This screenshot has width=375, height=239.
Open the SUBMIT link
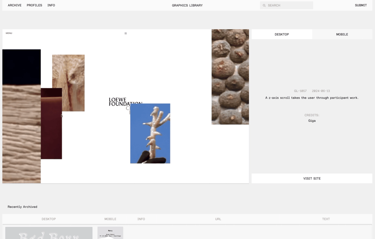click(x=361, y=5)
